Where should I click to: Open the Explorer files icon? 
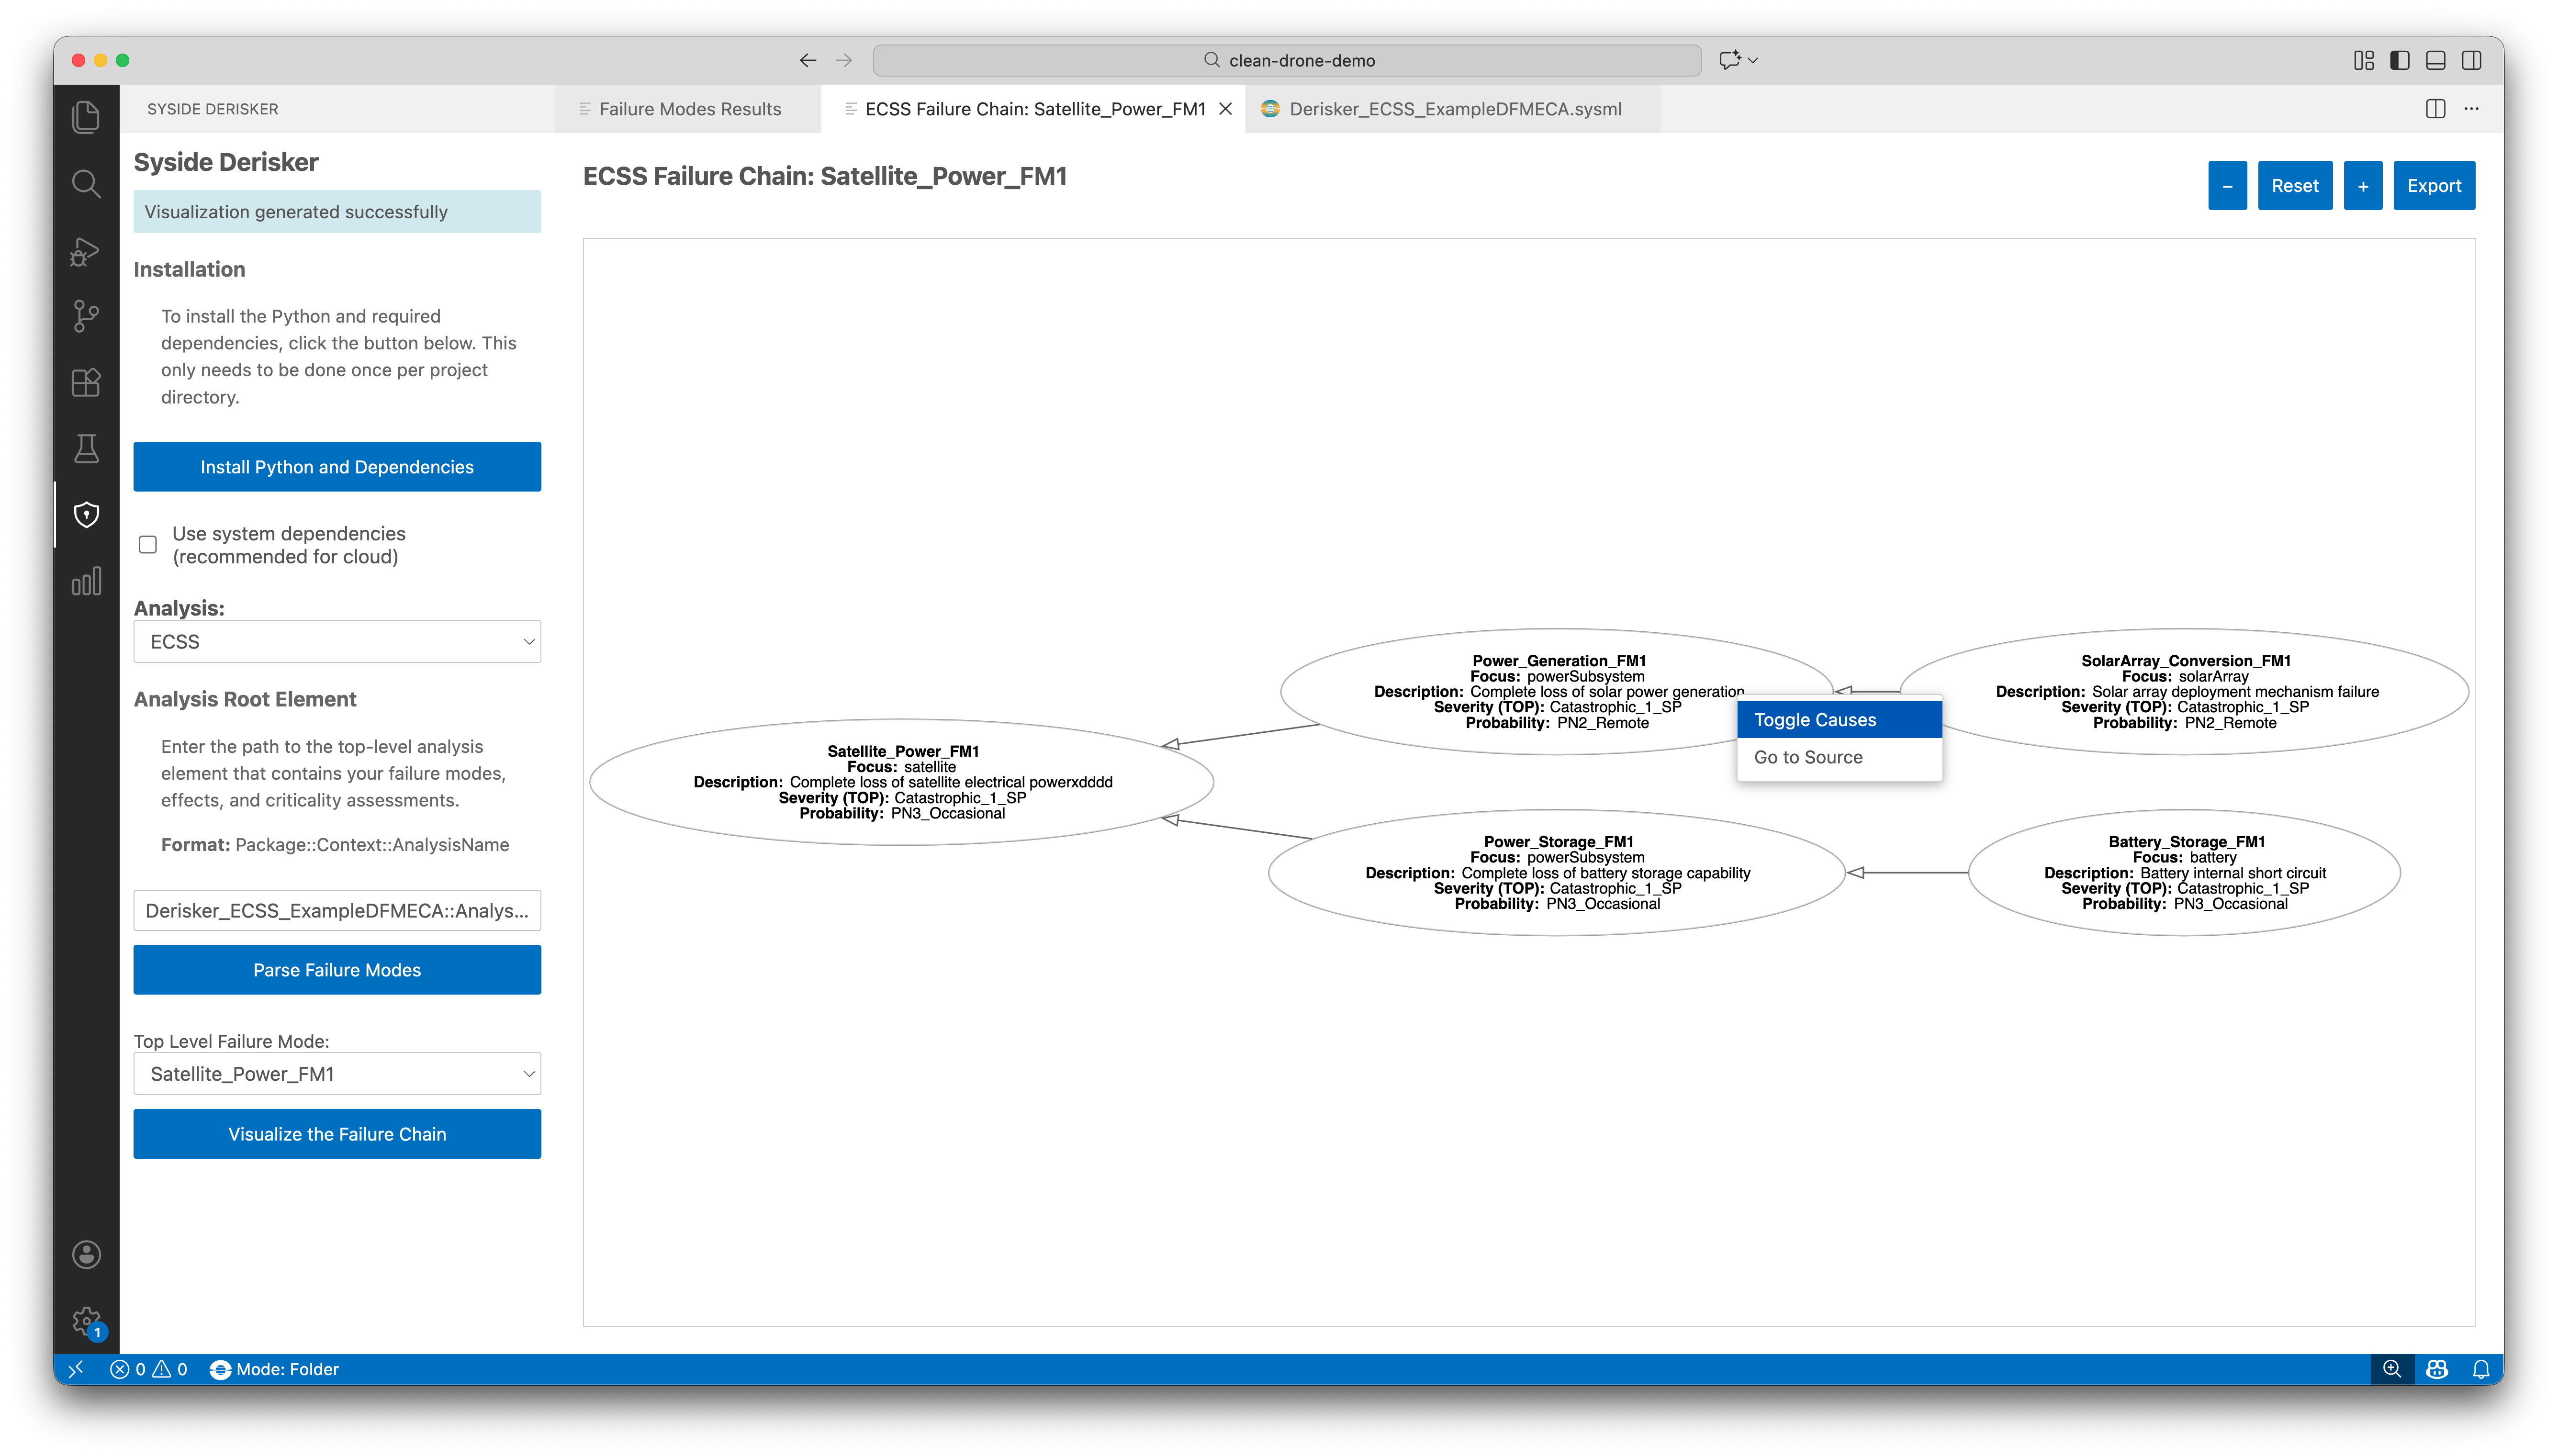(86, 117)
